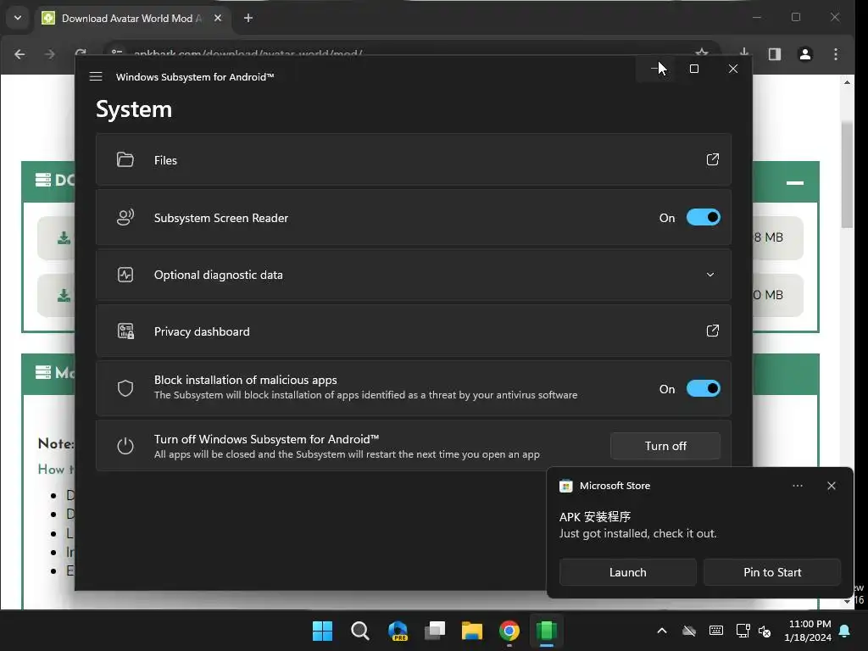Open Task View from taskbar
Screen dimensions: 868x651
[435, 631]
